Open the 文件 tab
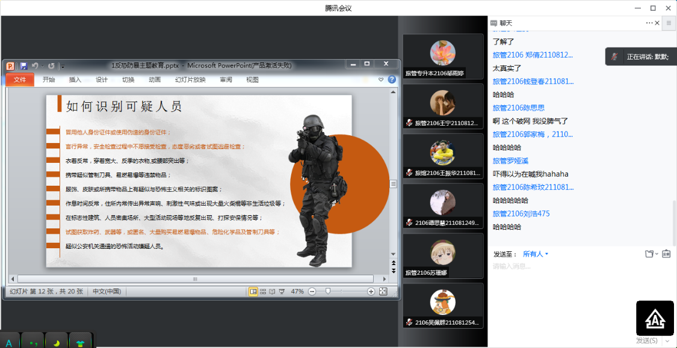 [x=20, y=79]
